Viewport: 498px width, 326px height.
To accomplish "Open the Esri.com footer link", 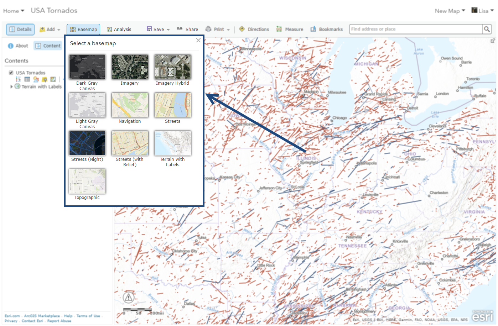I will tap(12, 316).
